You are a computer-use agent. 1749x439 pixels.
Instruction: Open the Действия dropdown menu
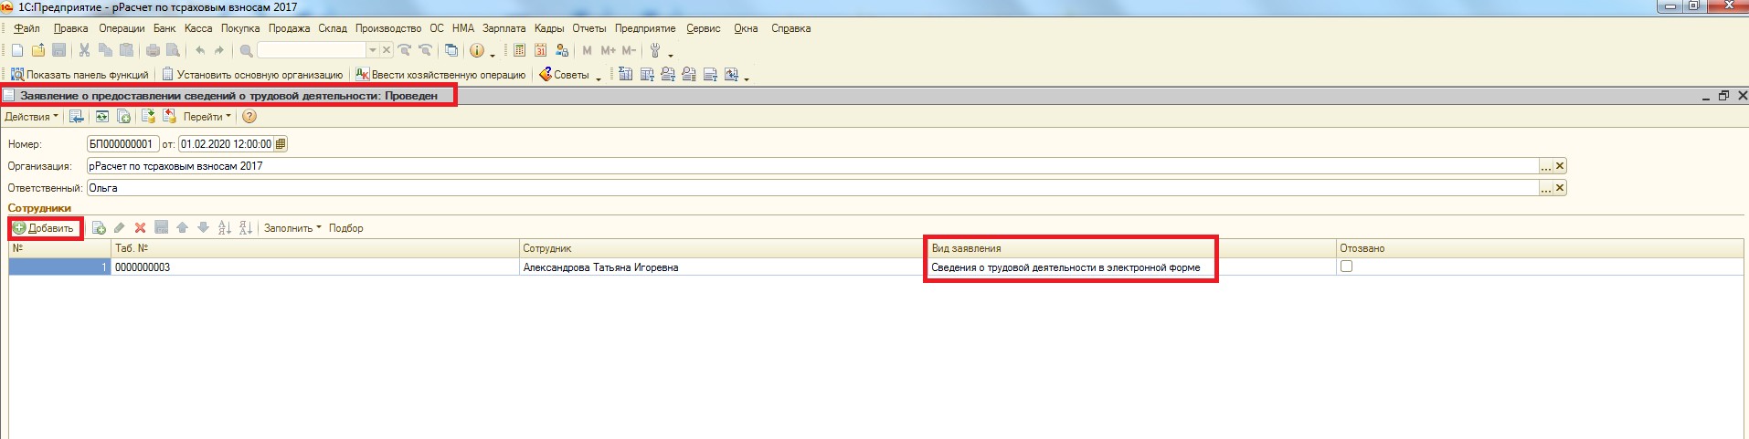[31, 117]
